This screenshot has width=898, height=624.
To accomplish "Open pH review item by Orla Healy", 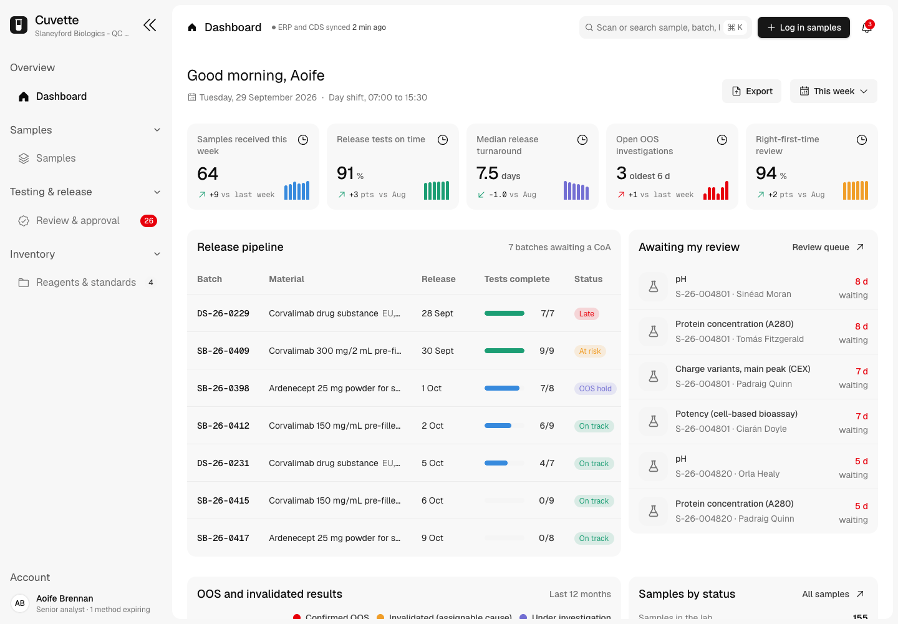I will (x=753, y=467).
